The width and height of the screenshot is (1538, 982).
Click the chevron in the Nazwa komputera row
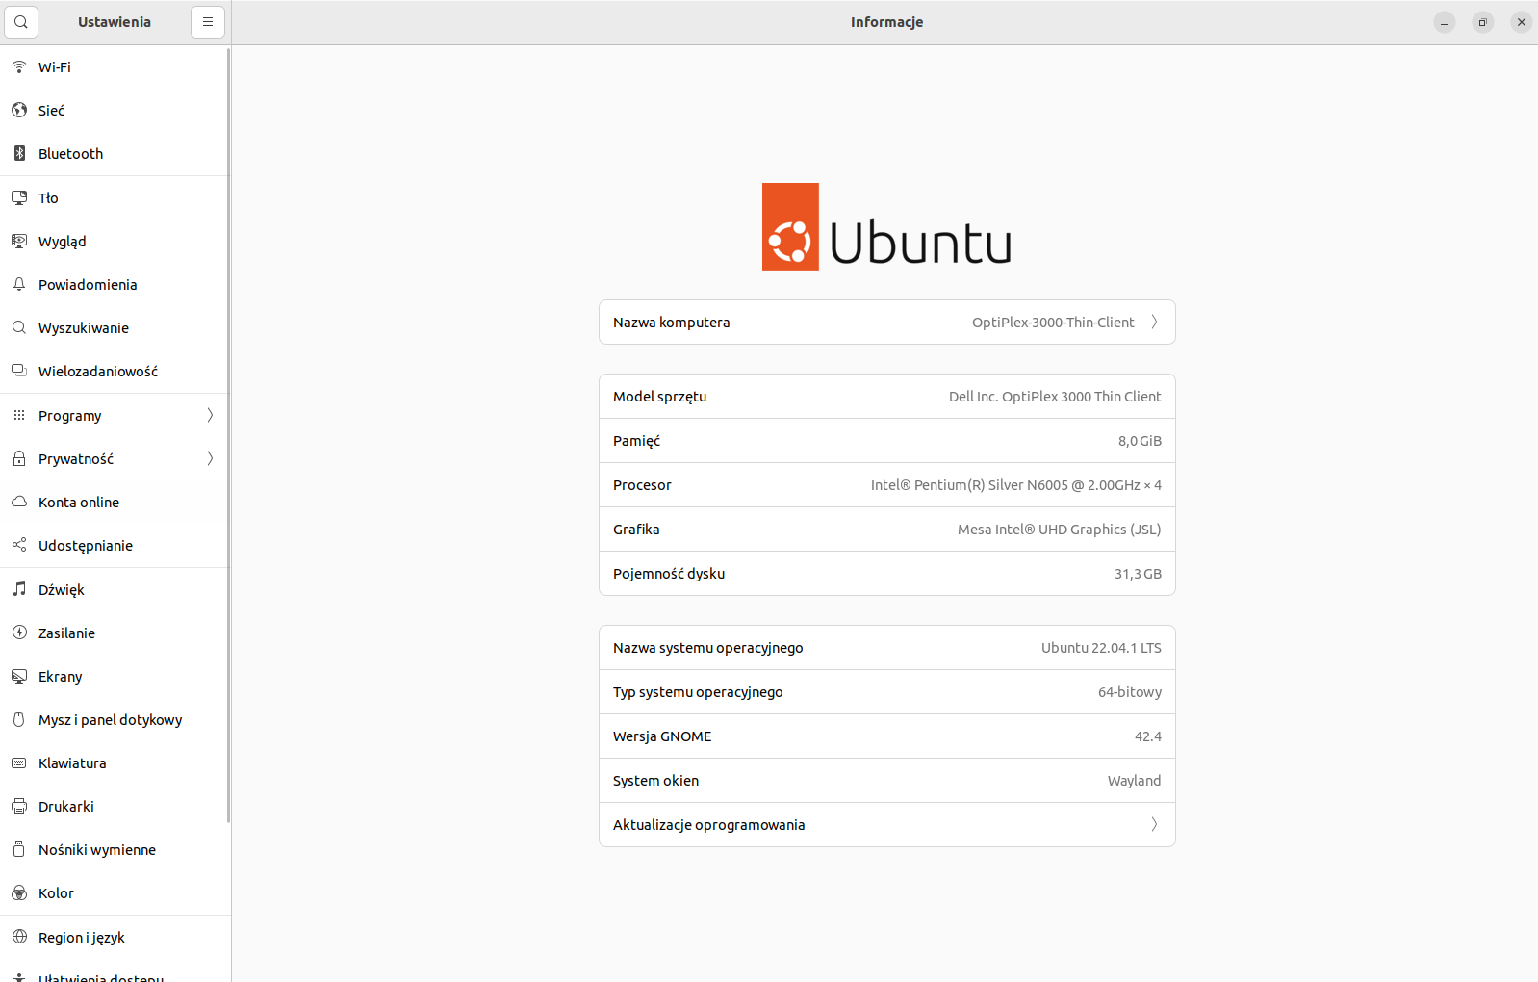pos(1154,323)
